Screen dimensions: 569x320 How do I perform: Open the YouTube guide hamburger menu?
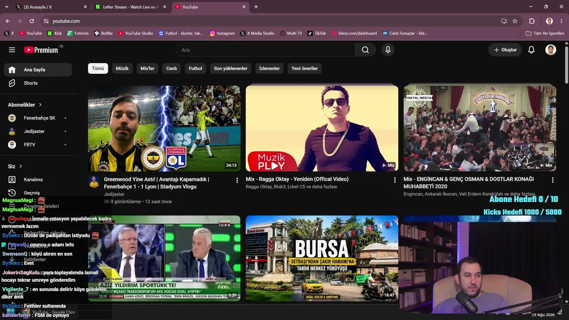click(12, 50)
